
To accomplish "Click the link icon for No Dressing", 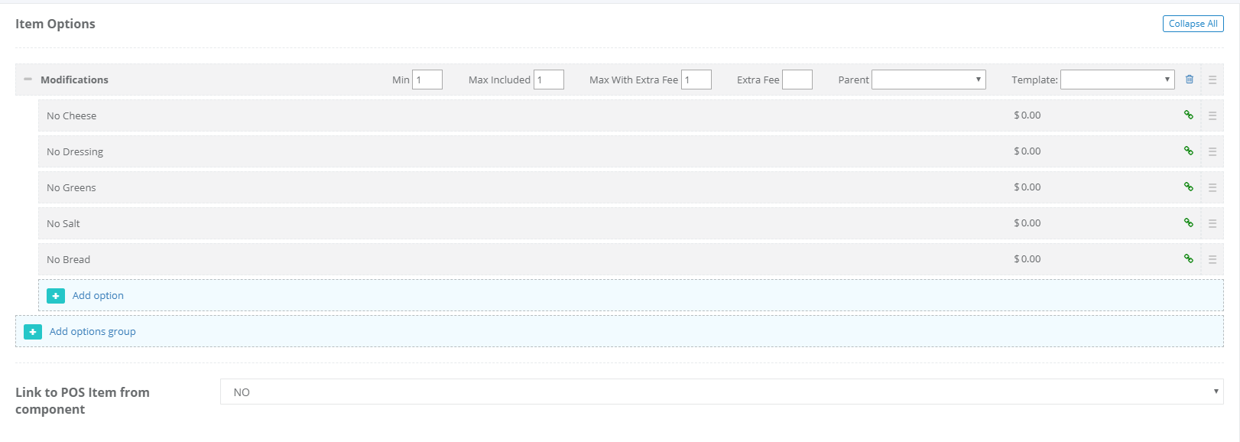I will 1189,151.
